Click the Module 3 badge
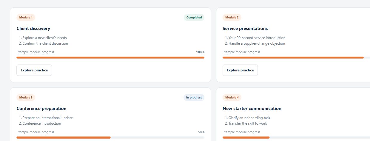370x141 pixels. click(26, 97)
